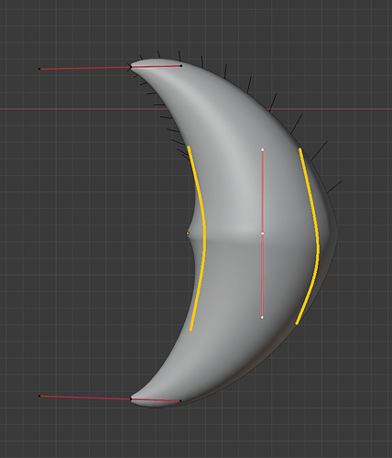Image resolution: width=392 pixels, height=458 pixels.
Task: Select the right handle endpoint at the bottom tip
Action: pyautogui.click(x=180, y=401)
